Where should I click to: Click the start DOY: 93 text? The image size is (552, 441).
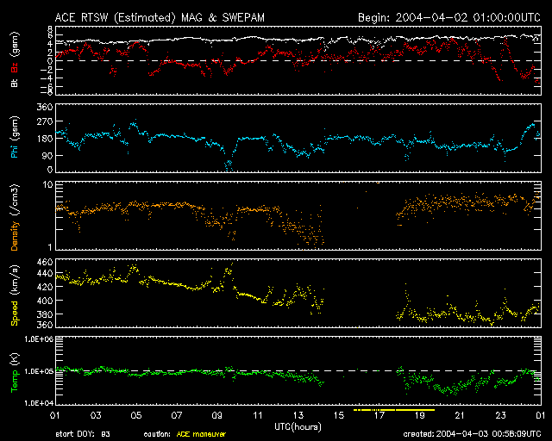pyautogui.click(x=83, y=434)
